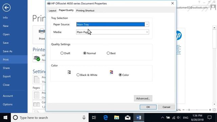Open Task View on the taskbar

click(x=94, y=118)
